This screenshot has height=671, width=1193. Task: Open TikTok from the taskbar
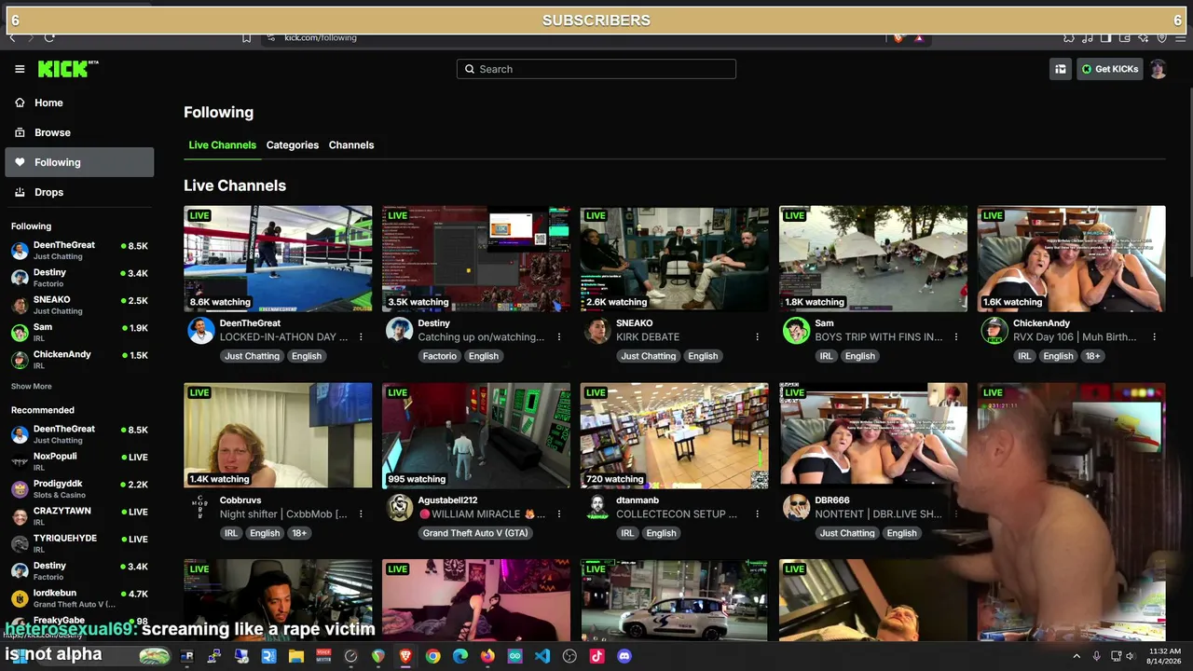597,656
